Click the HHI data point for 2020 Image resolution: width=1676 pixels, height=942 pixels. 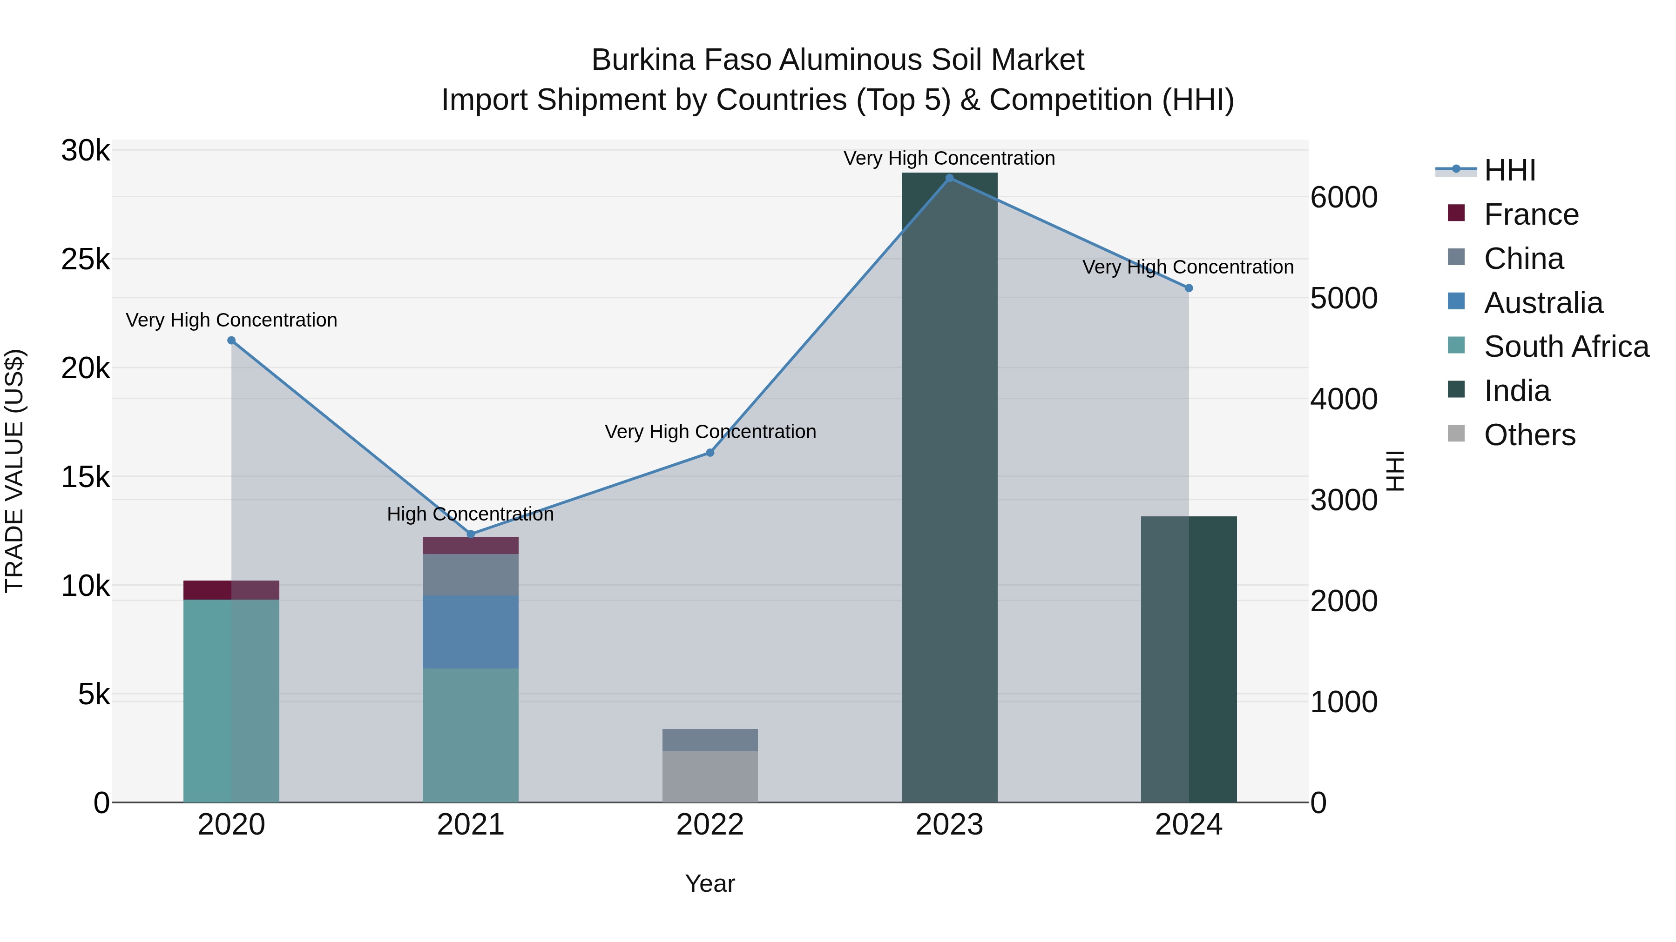(x=231, y=341)
